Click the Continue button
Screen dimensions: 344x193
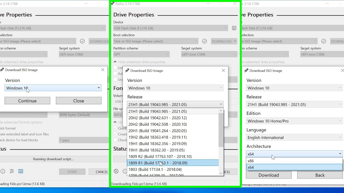(27, 101)
